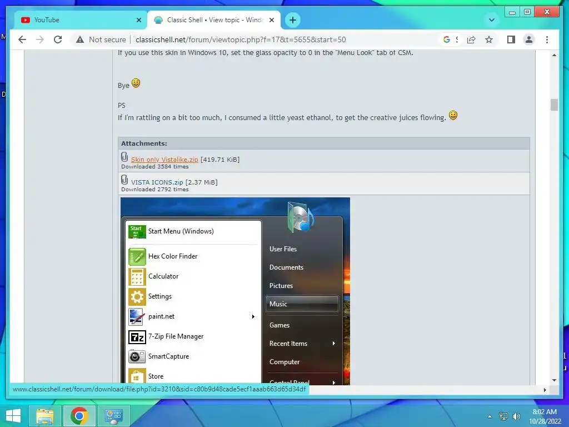Click the browser forward arrow
Viewport: 569px width, 427px height.
point(40,39)
